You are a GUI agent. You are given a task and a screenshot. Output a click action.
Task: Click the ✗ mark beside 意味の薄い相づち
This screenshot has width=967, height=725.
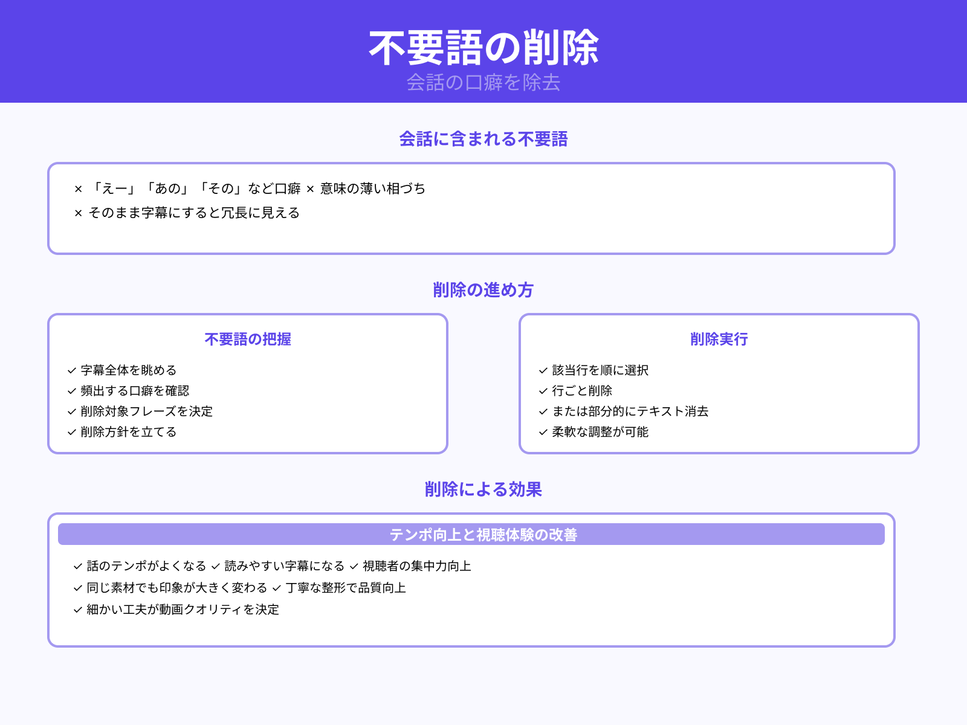312,188
